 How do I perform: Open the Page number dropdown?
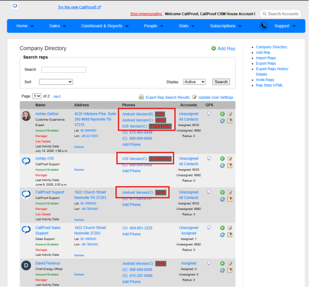[x=37, y=96]
